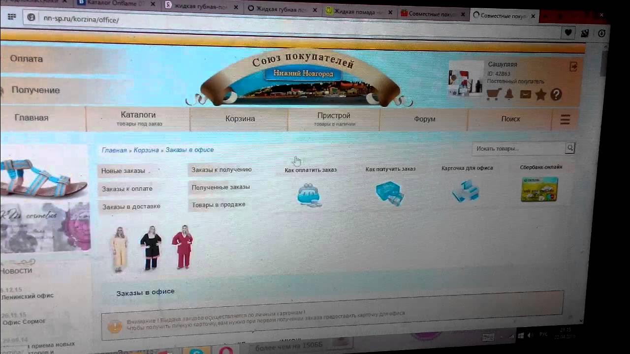Click the red outfit model image
The image size is (630, 354).
point(183,246)
